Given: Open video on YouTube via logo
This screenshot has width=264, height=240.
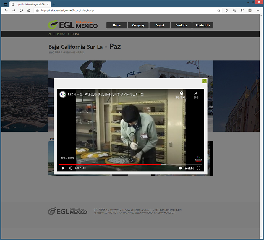Looking at the screenshot, I should [189, 168].
